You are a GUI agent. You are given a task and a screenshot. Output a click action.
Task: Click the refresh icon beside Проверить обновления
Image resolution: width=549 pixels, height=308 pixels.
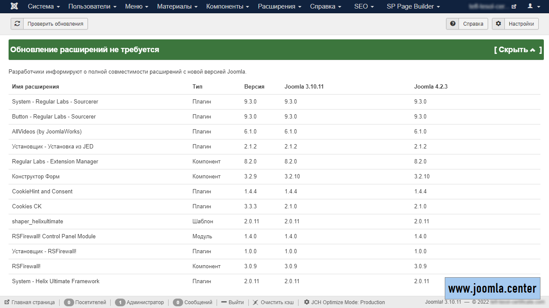tap(17, 24)
